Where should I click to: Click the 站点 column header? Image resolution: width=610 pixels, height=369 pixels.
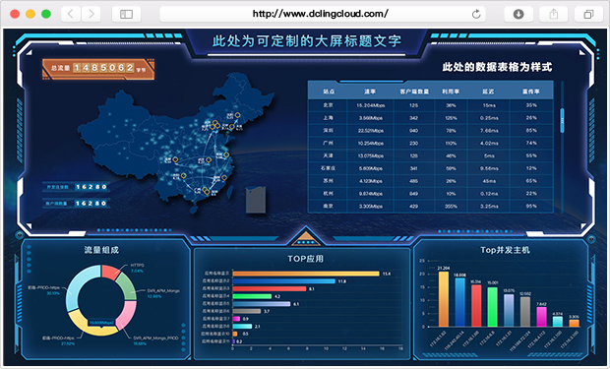point(329,92)
